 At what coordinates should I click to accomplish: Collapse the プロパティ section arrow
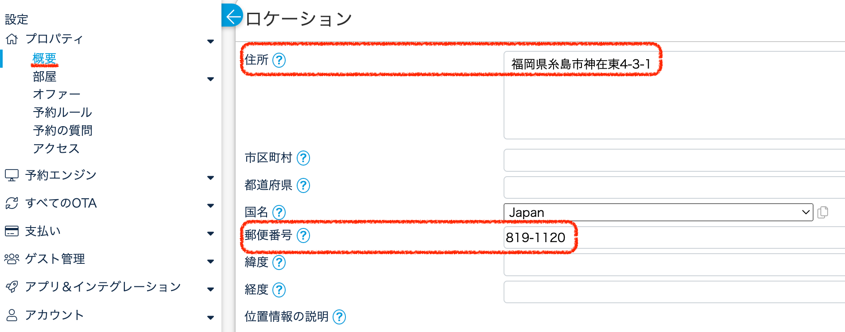(210, 41)
